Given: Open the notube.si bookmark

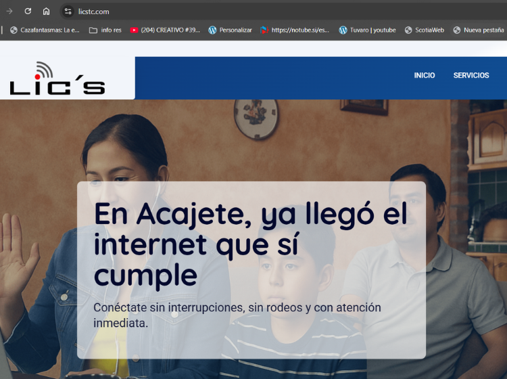Looking at the screenshot, I should pos(295,30).
